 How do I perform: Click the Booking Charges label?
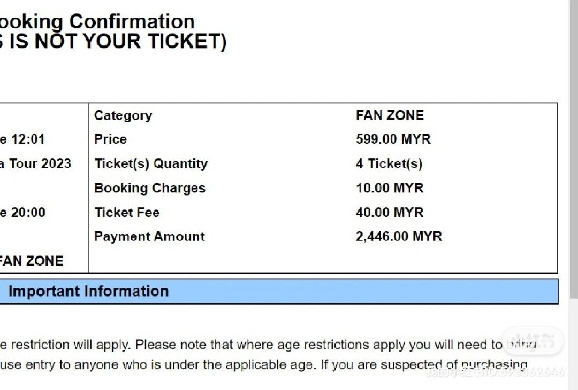[149, 188]
